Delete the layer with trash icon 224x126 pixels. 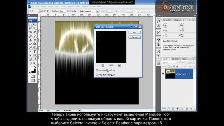coord(191,109)
